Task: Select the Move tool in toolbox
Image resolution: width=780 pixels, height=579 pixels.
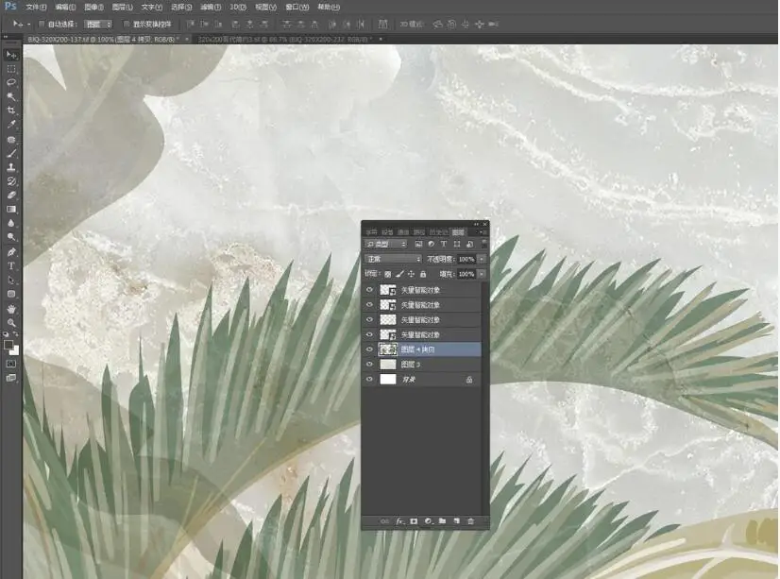Action: pyautogui.click(x=11, y=55)
